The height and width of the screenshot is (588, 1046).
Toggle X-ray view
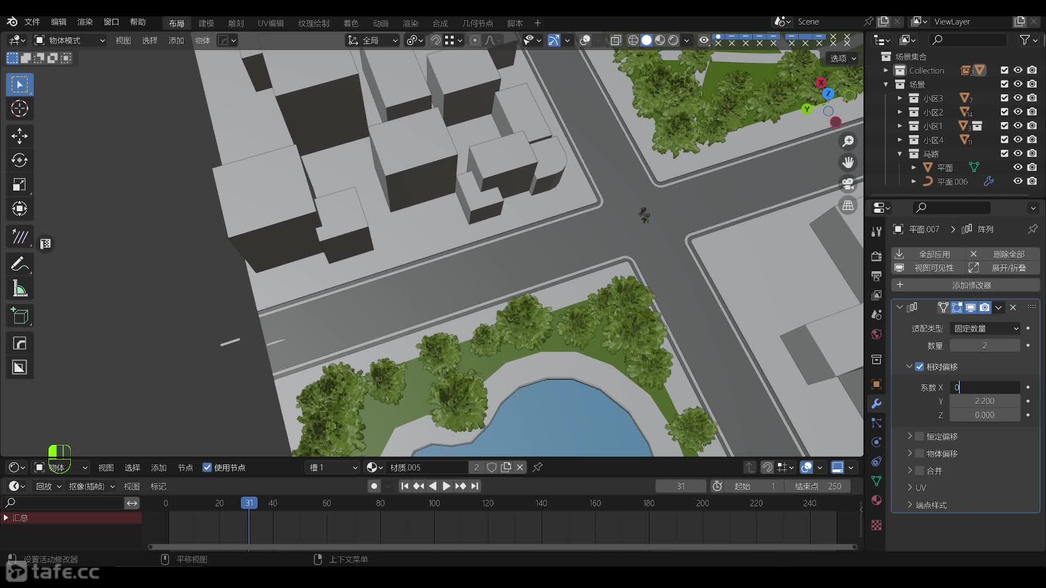616,40
